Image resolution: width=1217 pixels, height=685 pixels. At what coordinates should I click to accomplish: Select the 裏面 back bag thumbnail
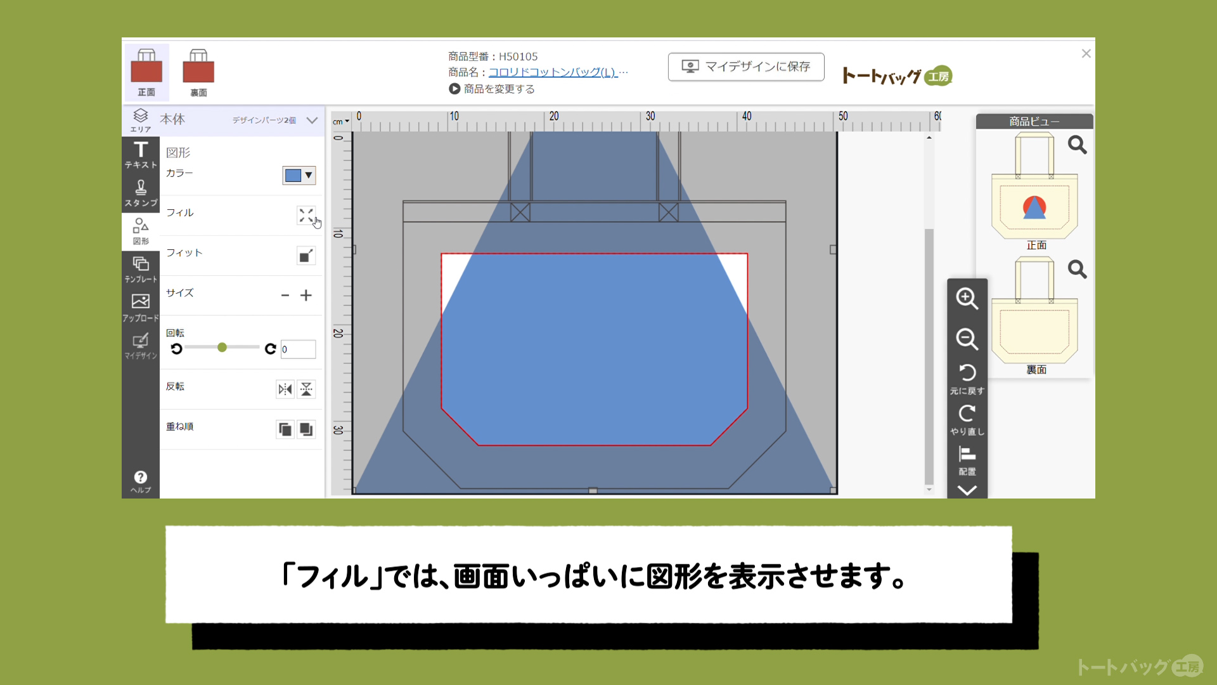click(x=198, y=72)
